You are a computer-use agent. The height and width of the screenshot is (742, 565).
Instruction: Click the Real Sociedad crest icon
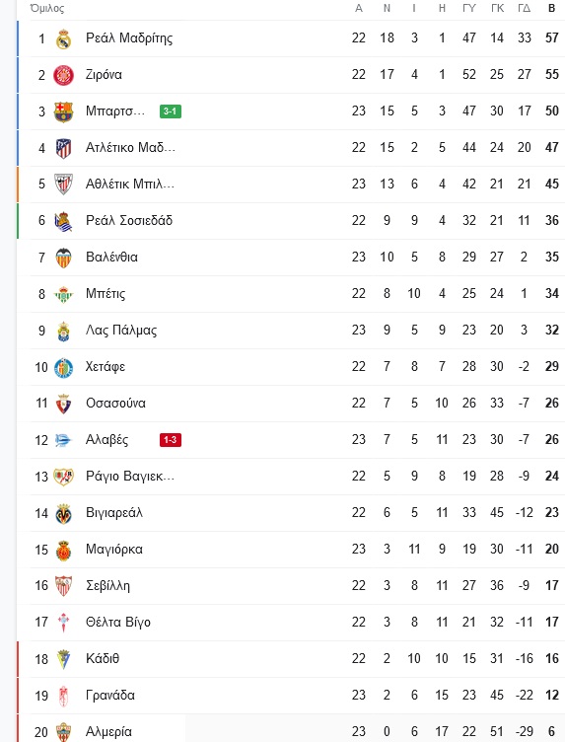(x=63, y=221)
